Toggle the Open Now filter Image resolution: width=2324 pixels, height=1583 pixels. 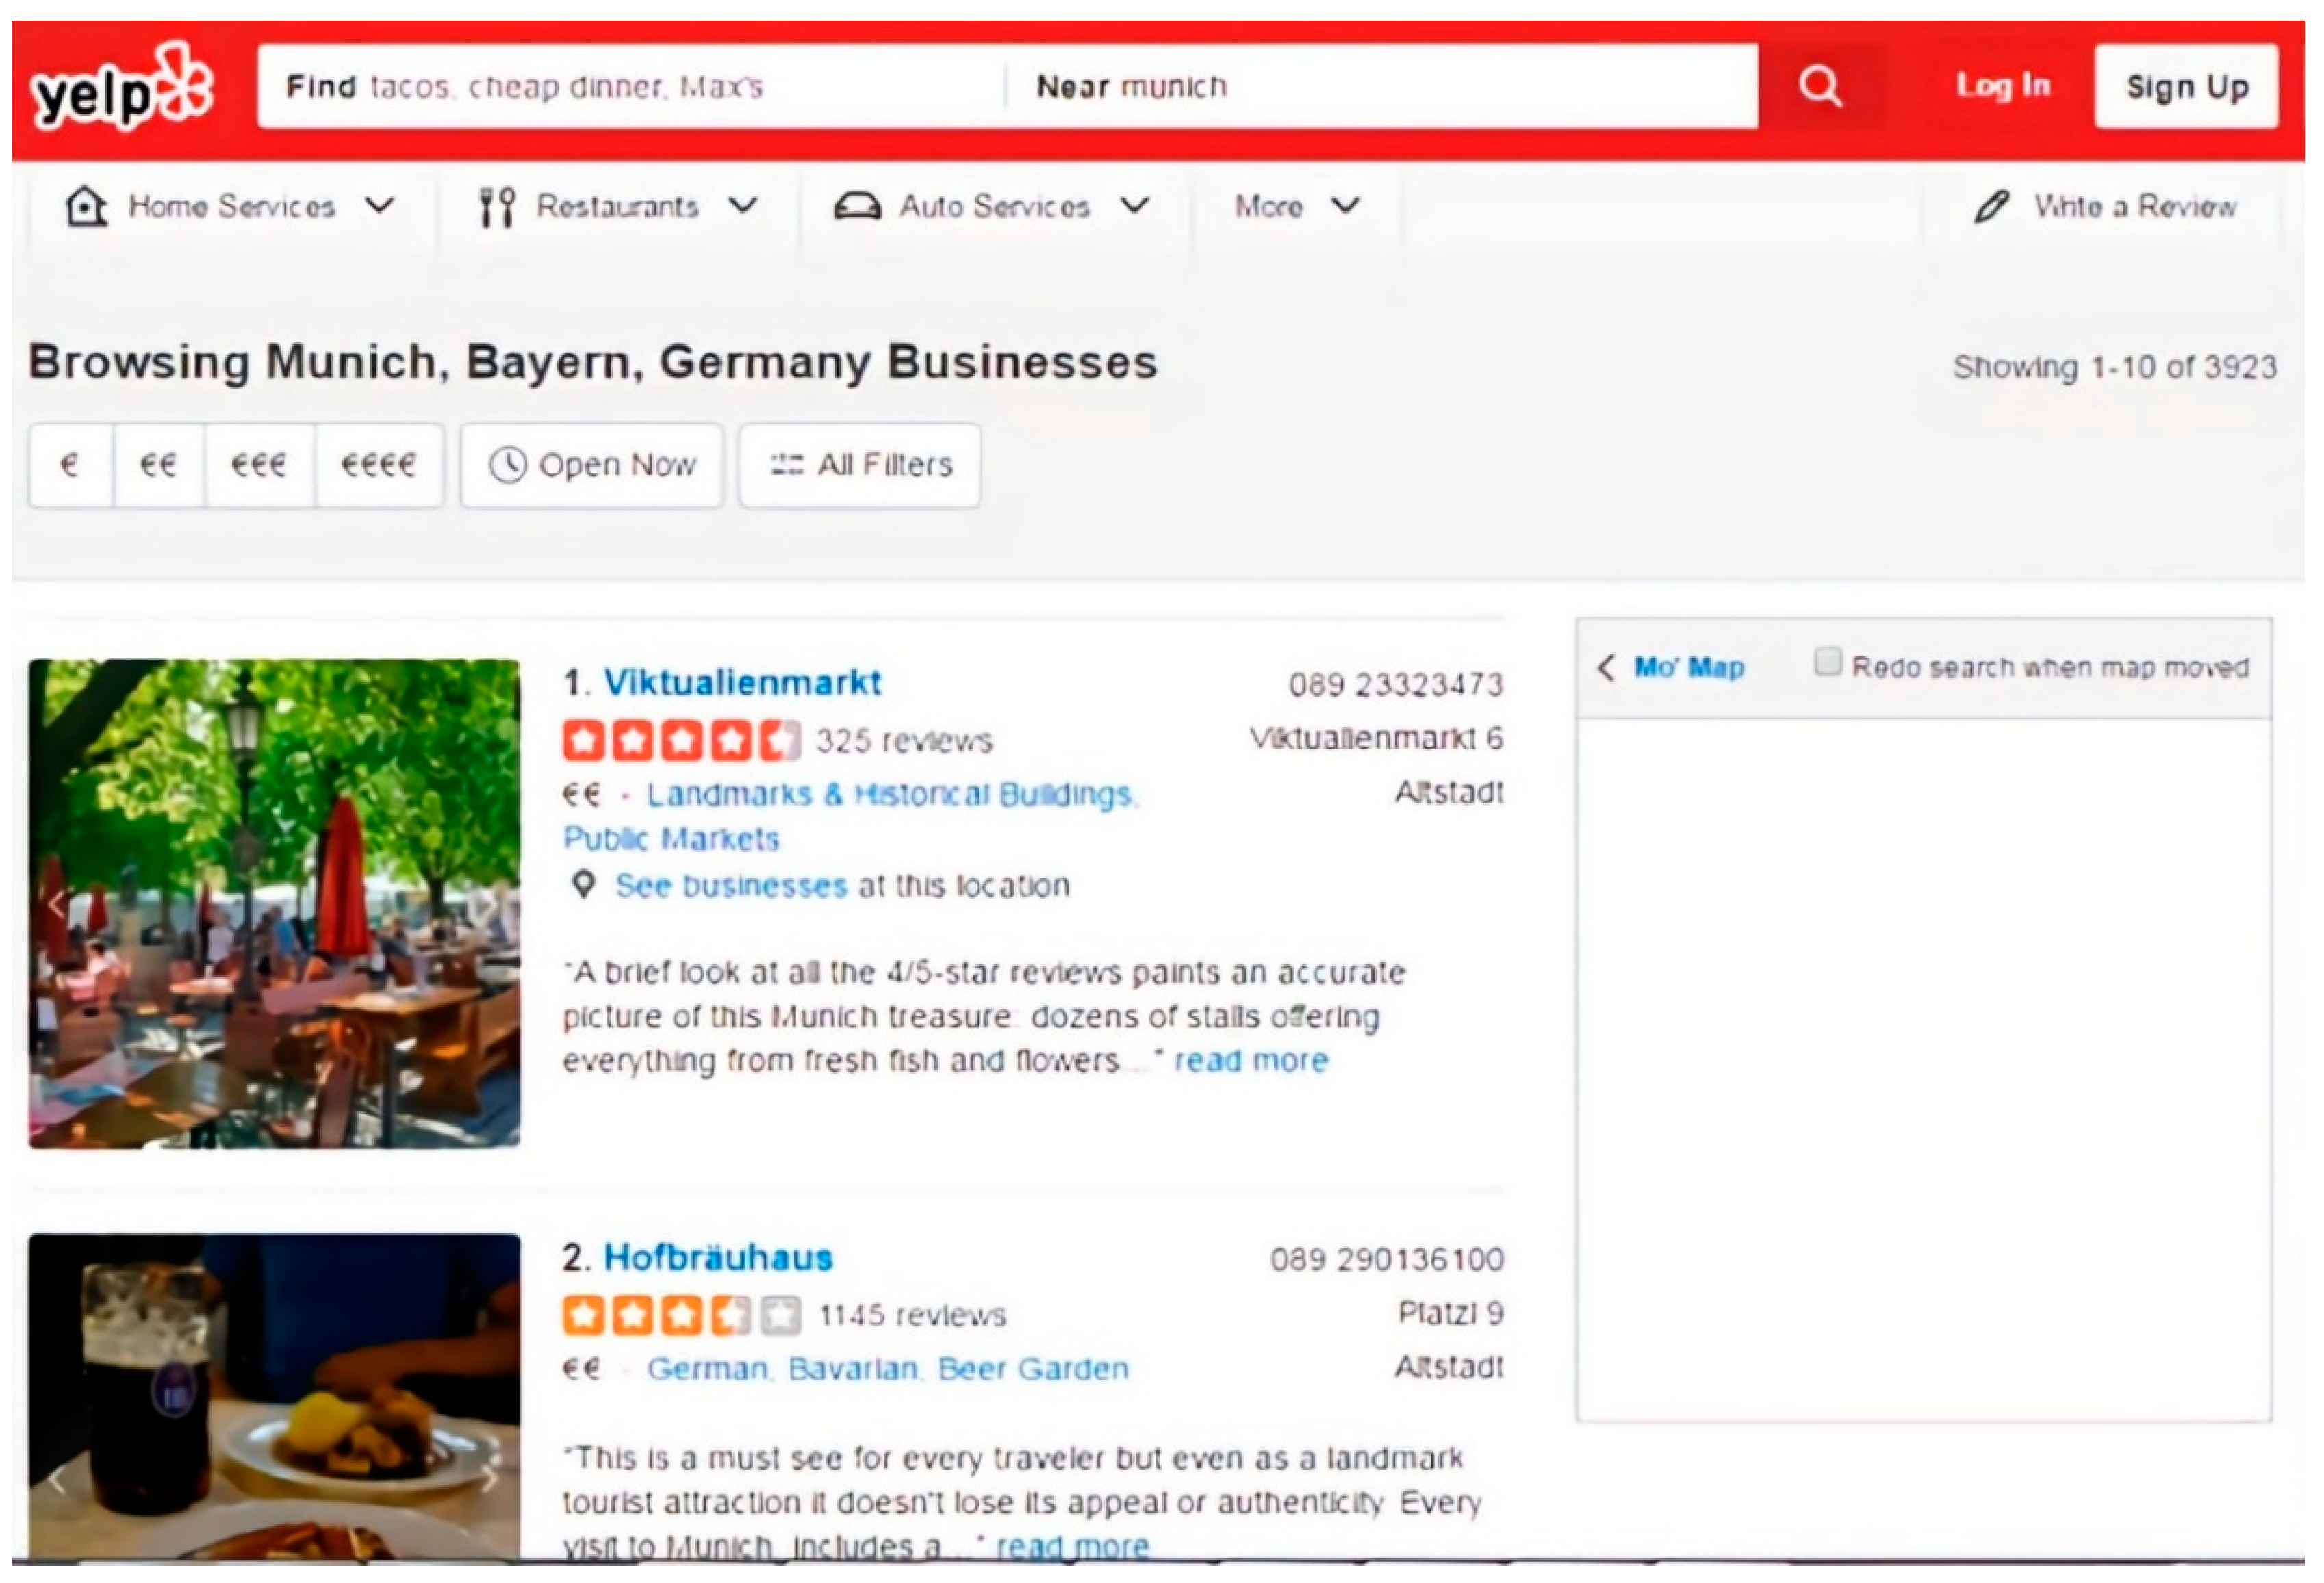point(591,465)
